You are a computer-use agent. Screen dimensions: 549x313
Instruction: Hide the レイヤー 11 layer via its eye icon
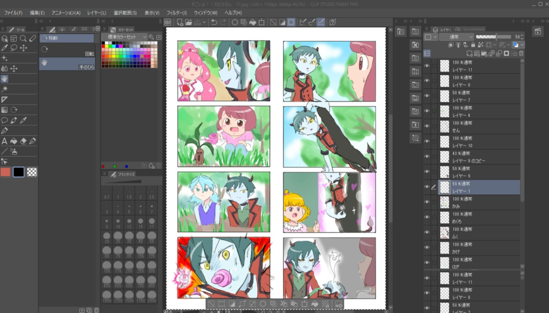[x=427, y=66]
